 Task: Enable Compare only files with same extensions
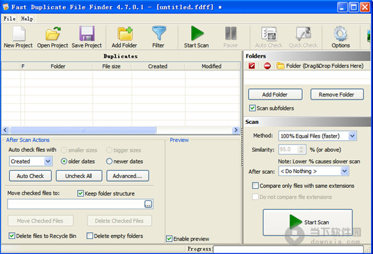point(256,186)
